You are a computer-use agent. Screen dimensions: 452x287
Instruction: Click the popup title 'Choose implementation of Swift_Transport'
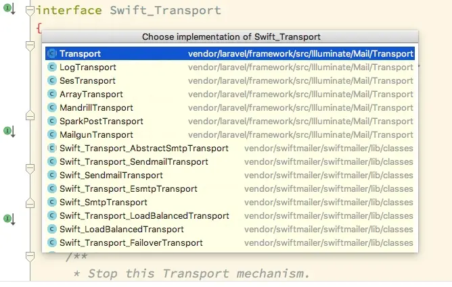click(x=231, y=37)
